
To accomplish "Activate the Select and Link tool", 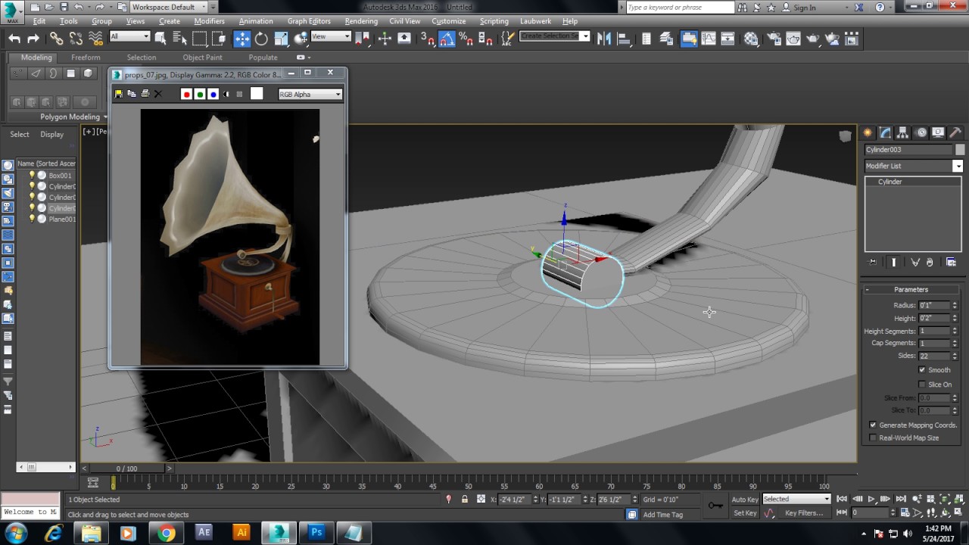I will [57, 39].
